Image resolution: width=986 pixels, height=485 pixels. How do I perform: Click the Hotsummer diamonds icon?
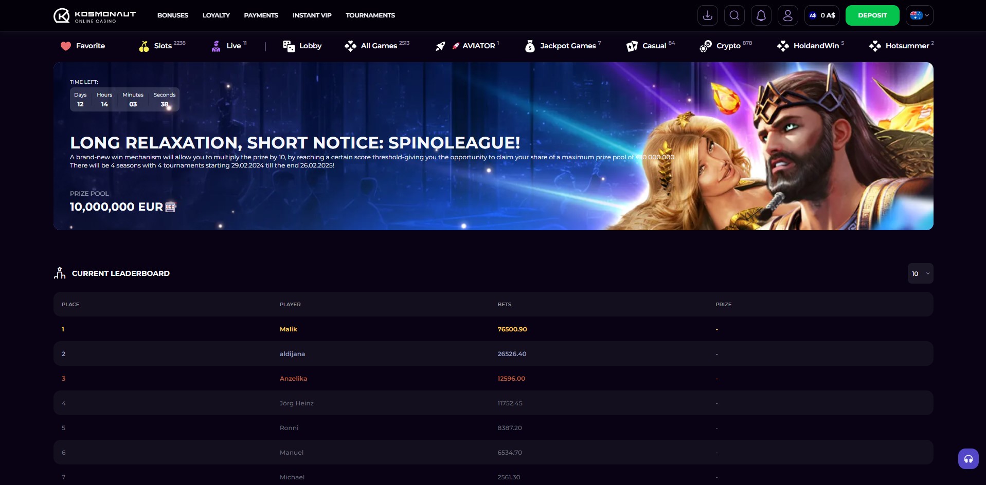coord(875,46)
